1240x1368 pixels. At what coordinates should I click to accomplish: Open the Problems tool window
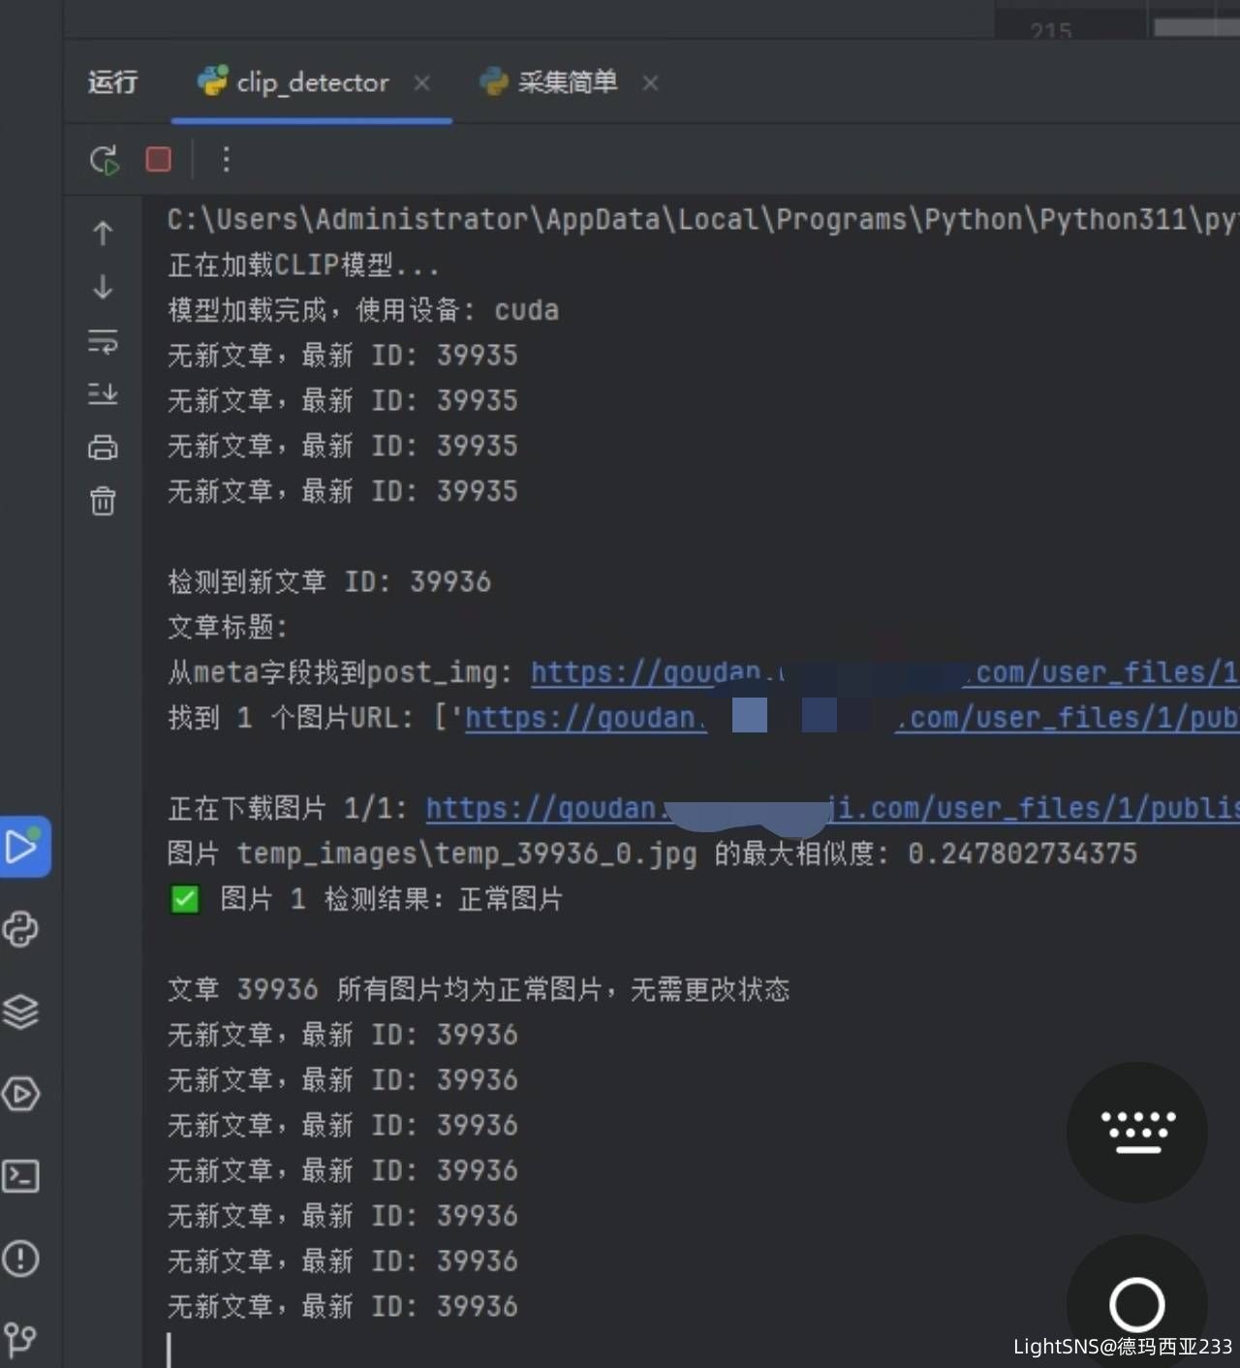coord(21,1259)
